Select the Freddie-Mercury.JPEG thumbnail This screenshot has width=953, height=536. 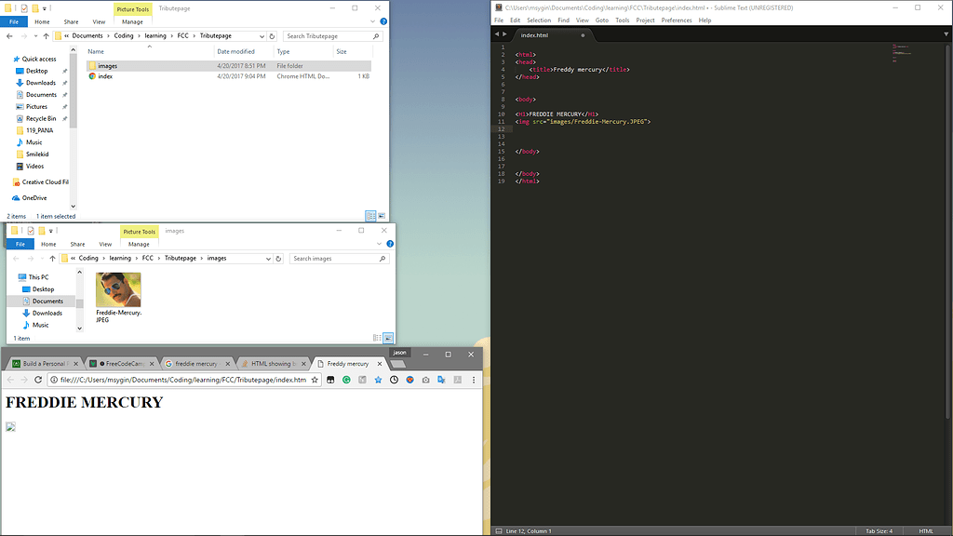[118, 290]
